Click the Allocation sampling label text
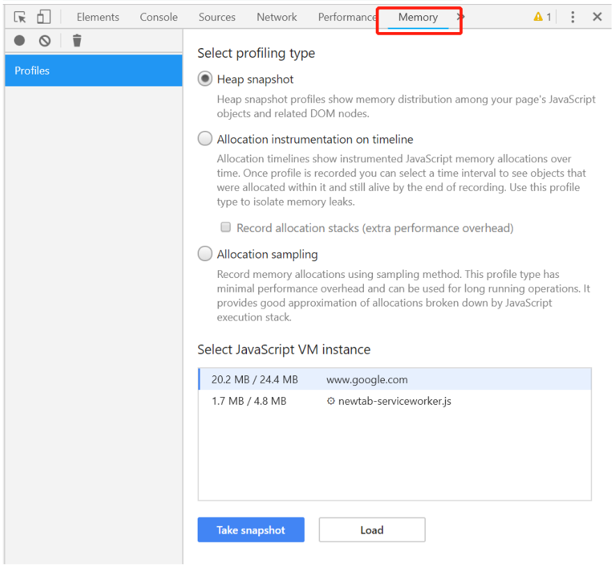 point(267,254)
